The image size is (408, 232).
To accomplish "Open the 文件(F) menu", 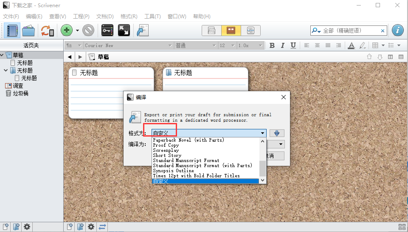I will (11, 17).
